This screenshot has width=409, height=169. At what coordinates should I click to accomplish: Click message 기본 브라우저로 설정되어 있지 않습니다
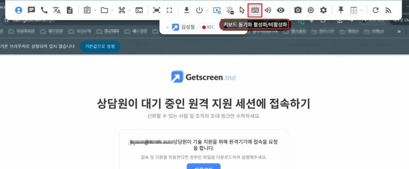[37, 46]
